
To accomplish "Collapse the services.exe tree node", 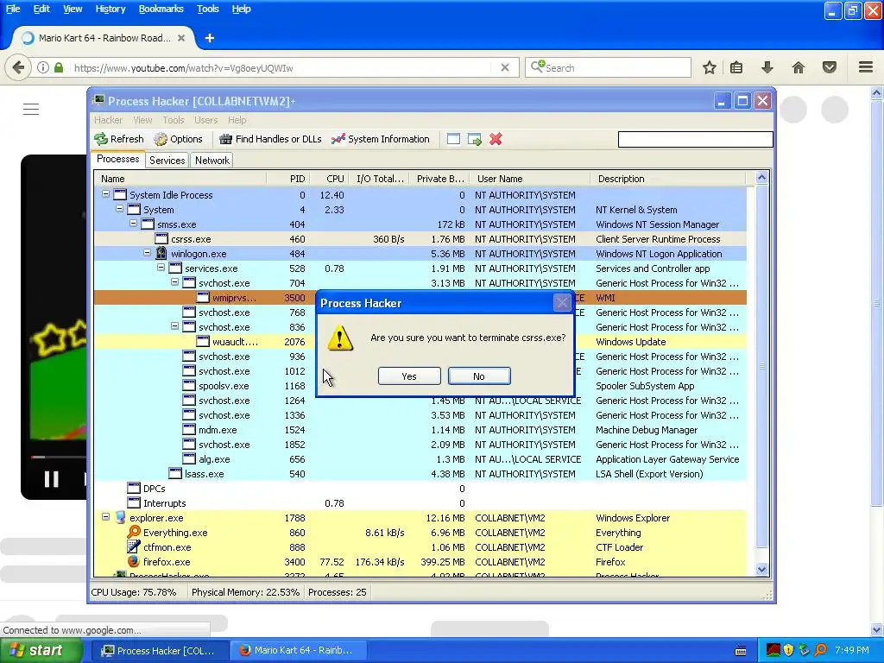I will click(161, 268).
